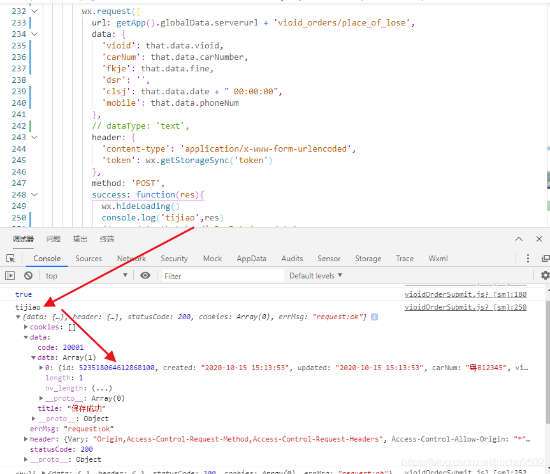Open the Audits tab

(x=292, y=259)
